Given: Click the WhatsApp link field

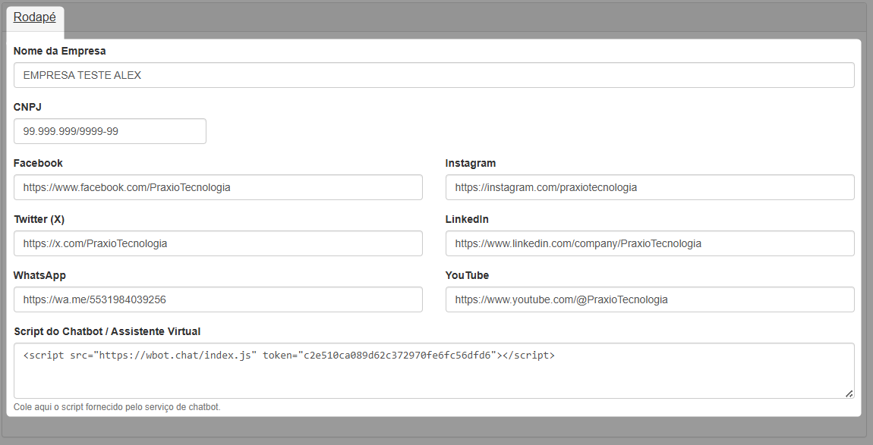Looking at the screenshot, I should 219,299.
